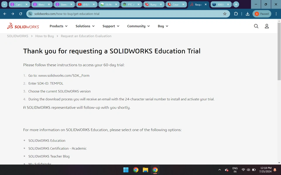The height and width of the screenshot is (175, 281).
Task: Click the SDK-ID TEMPDL instruction line
Action: 46,83
